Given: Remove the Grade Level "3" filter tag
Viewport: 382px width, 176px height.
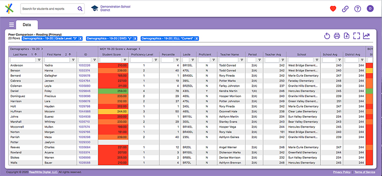Looking at the screenshot, I should coord(80,39).
